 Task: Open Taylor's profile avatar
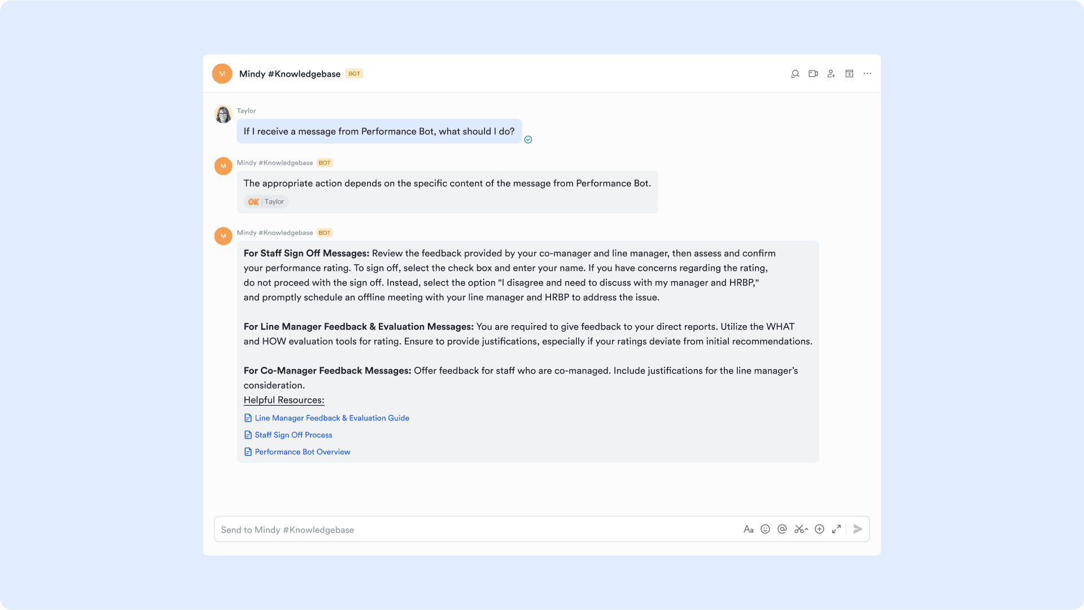222,114
